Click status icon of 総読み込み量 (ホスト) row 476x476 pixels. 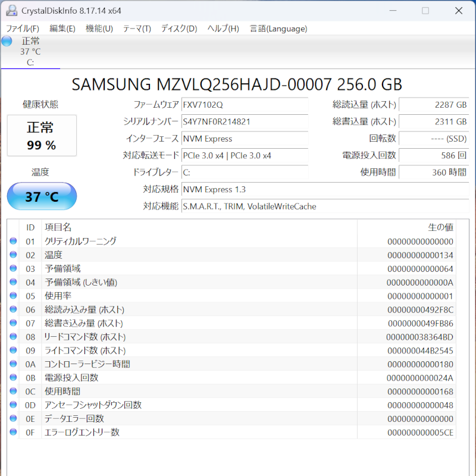(13, 309)
